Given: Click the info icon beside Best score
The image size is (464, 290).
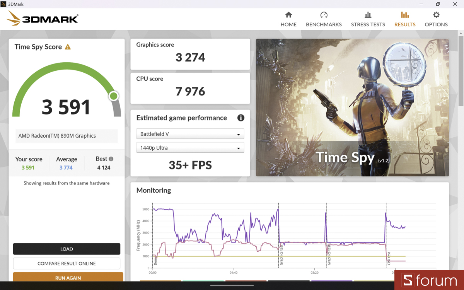Looking at the screenshot, I should pyautogui.click(x=111, y=159).
